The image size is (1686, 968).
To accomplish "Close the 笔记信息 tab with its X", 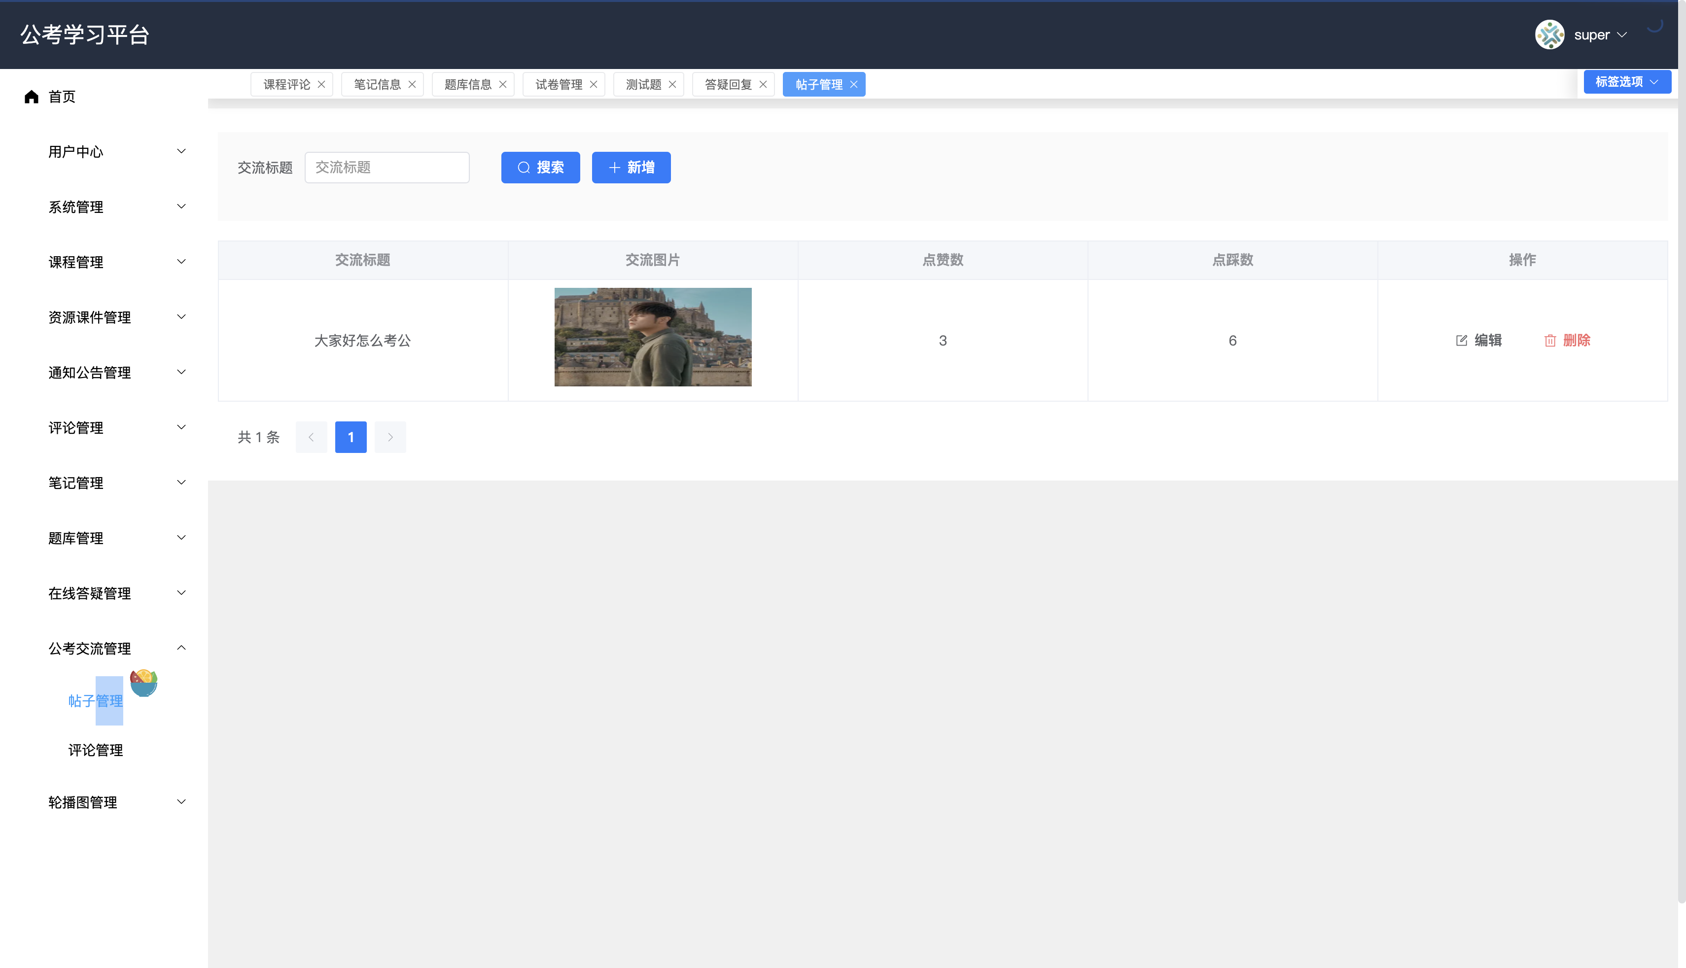I will pos(412,84).
